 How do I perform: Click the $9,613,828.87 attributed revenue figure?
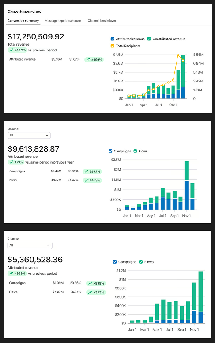33,149
